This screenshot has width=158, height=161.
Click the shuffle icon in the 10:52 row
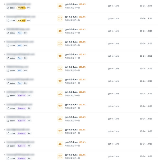click(x=60, y=56)
